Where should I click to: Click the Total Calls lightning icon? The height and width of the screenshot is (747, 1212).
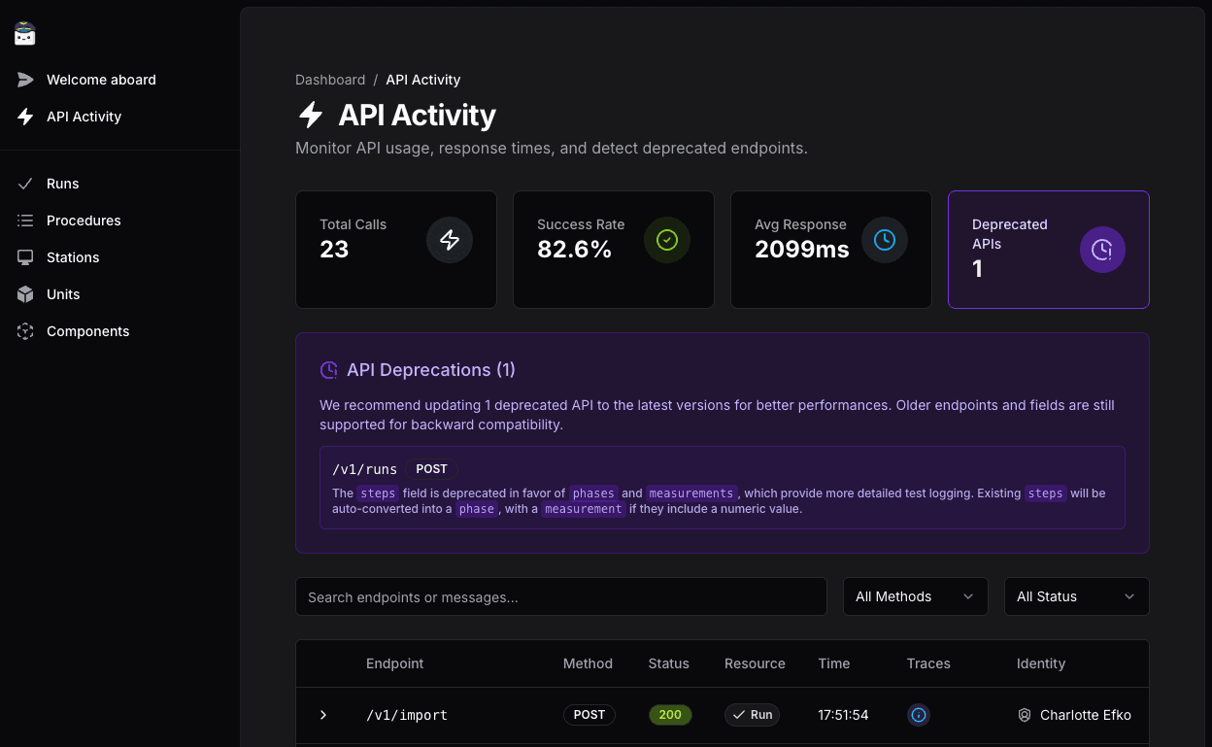[x=450, y=240]
